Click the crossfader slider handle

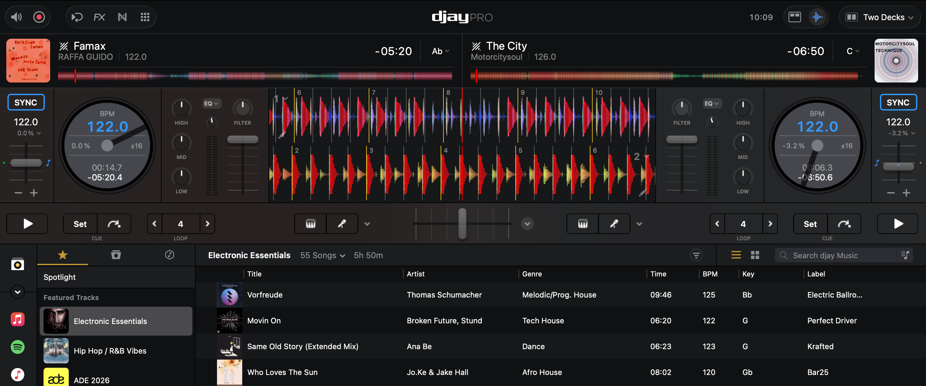[462, 224]
